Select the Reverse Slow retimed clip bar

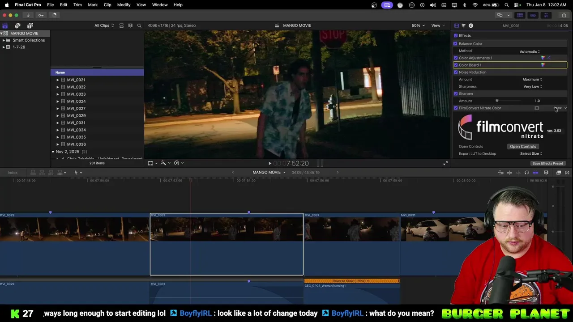[x=352, y=281]
